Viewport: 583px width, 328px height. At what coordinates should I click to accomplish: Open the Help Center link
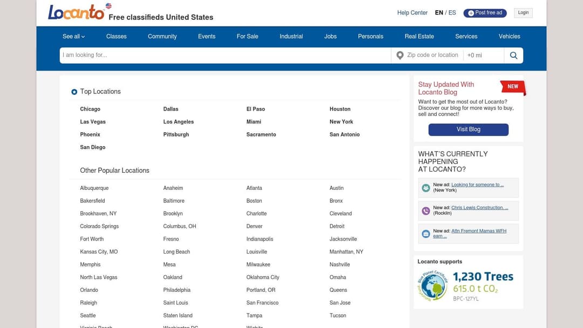[412, 12]
